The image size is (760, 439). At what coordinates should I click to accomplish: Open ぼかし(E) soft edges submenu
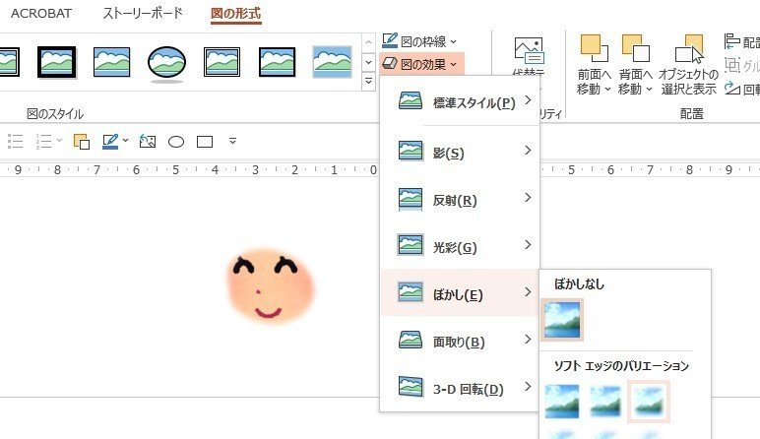(x=460, y=293)
